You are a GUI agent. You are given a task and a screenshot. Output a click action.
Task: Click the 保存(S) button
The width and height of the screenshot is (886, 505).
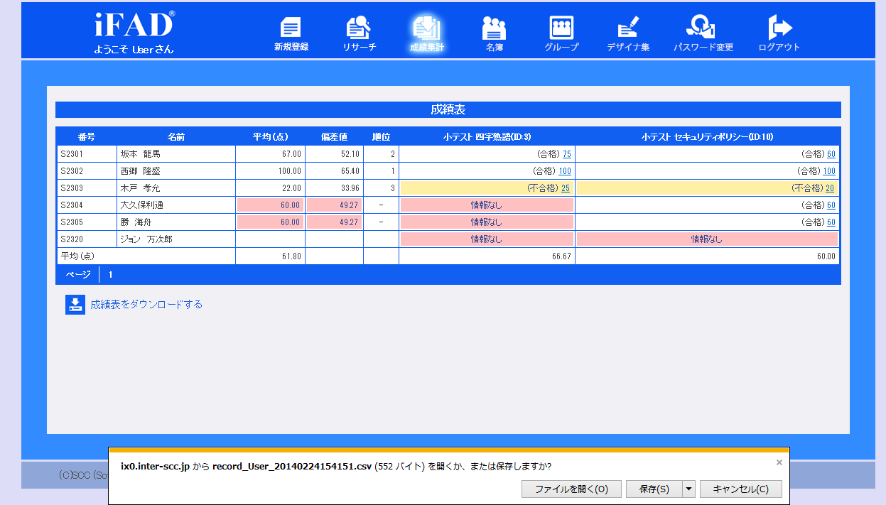tap(654, 489)
